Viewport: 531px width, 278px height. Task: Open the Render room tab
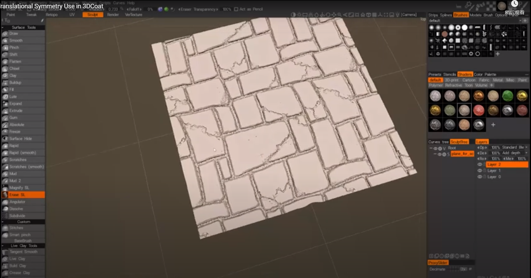coord(113,15)
